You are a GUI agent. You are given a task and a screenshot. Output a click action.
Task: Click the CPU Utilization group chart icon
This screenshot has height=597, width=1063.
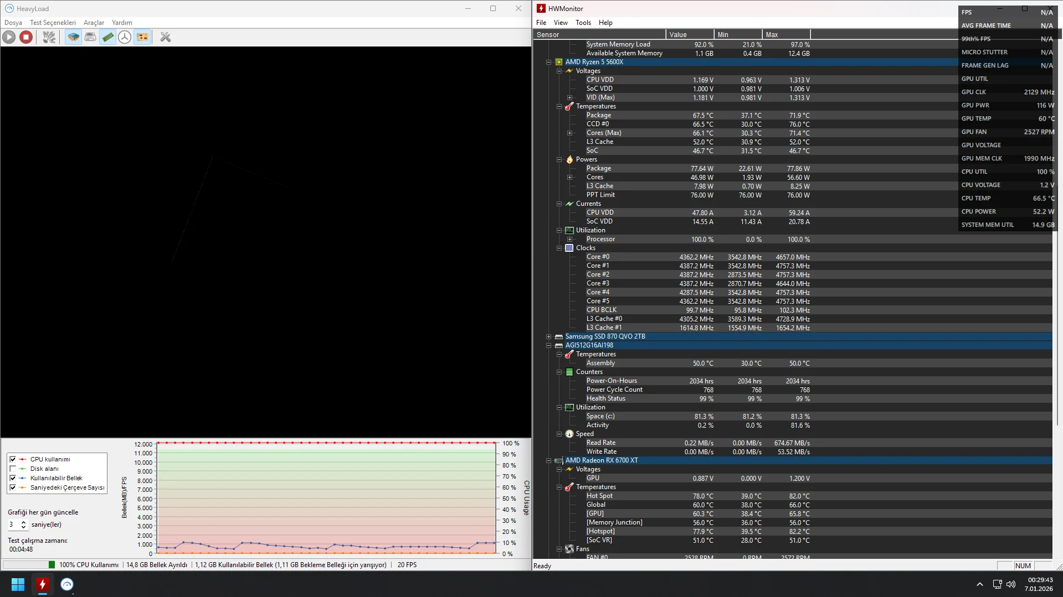(569, 230)
